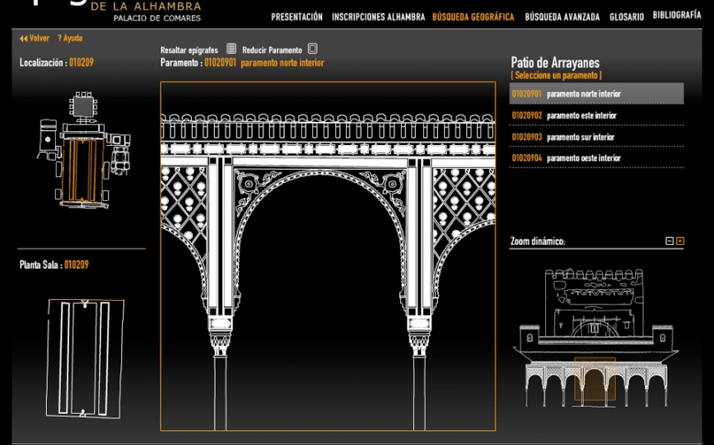714x445 pixels.
Task: Select the Búsqueda Geográfica tab
Action: tap(473, 17)
